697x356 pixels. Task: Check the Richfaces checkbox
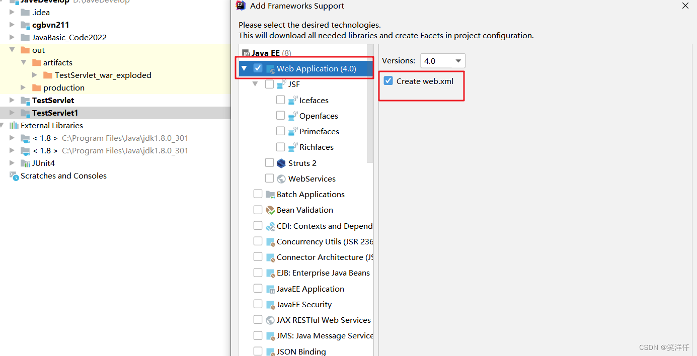281,146
